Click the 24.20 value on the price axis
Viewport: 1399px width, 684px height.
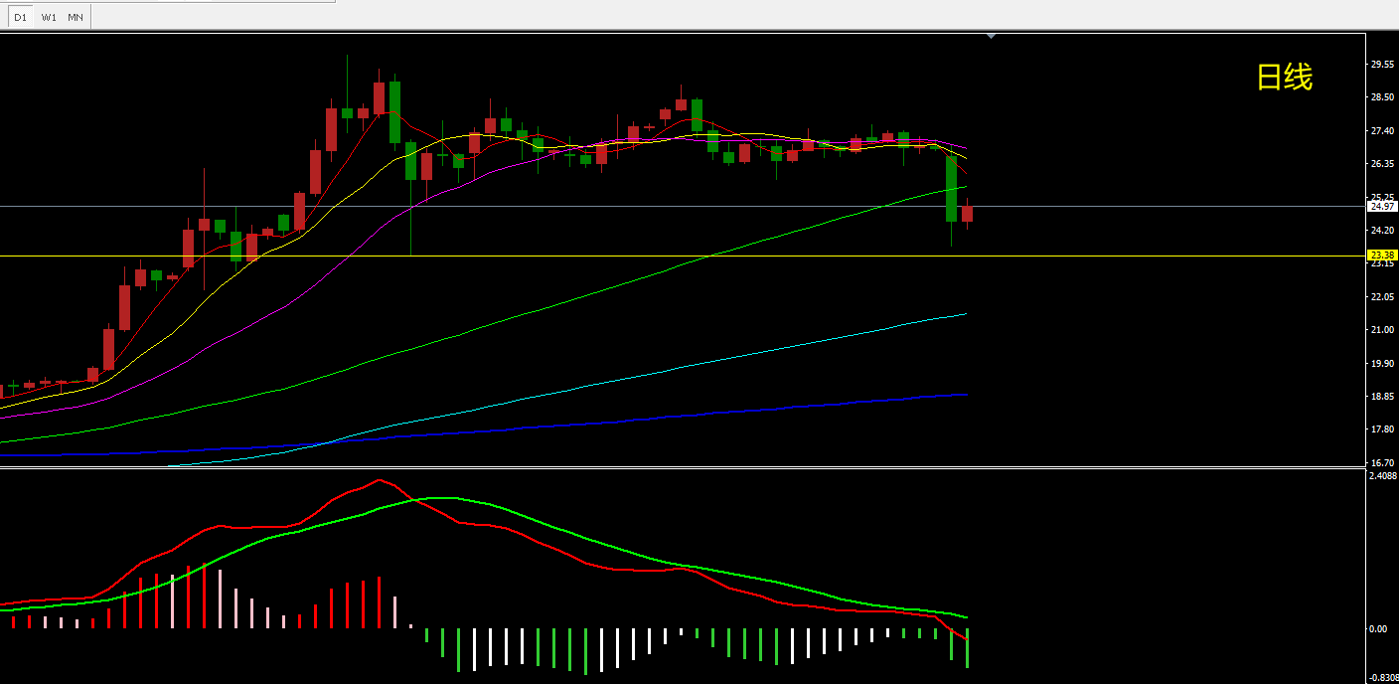click(1382, 231)
